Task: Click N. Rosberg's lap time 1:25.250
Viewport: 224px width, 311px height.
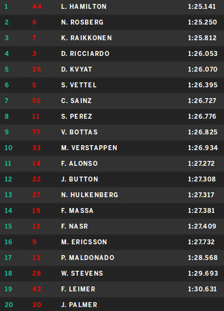Action: click(x=202, y=22)
